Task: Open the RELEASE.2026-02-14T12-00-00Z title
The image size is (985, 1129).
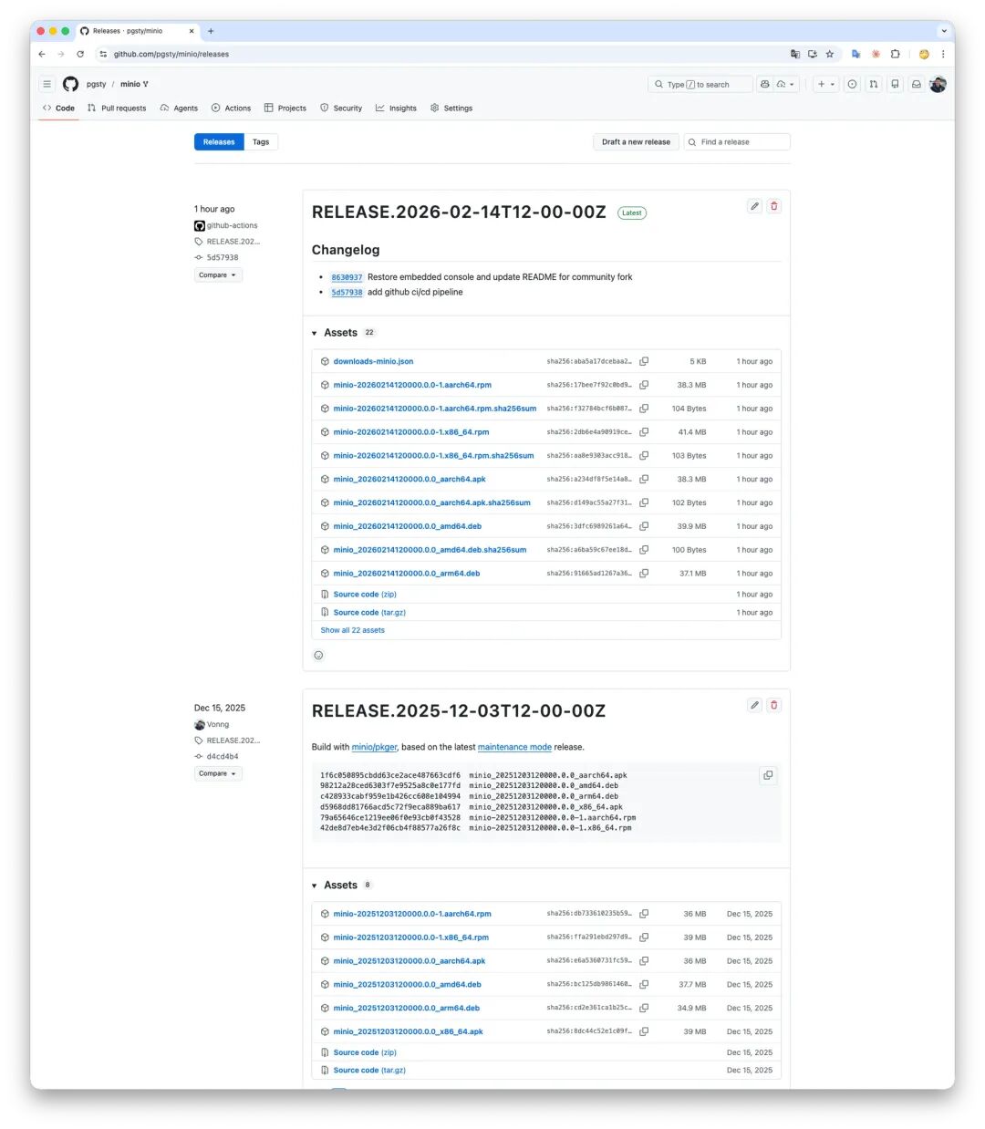Action: pyautogui.click(x=459, y=212)
